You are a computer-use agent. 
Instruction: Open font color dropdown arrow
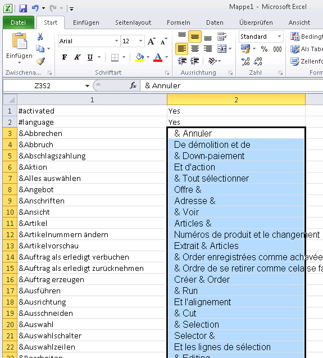click(x=167, y=57)
